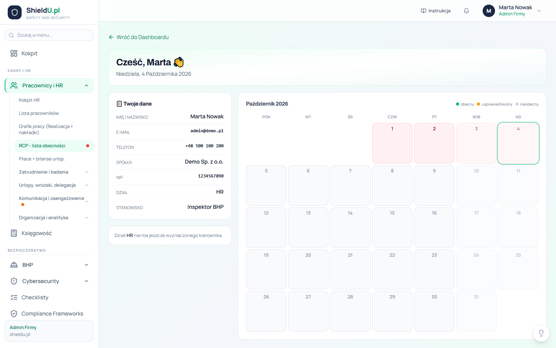
Task: Click the Admin Firmy shieldu.pl card
Action: (49, 331)
